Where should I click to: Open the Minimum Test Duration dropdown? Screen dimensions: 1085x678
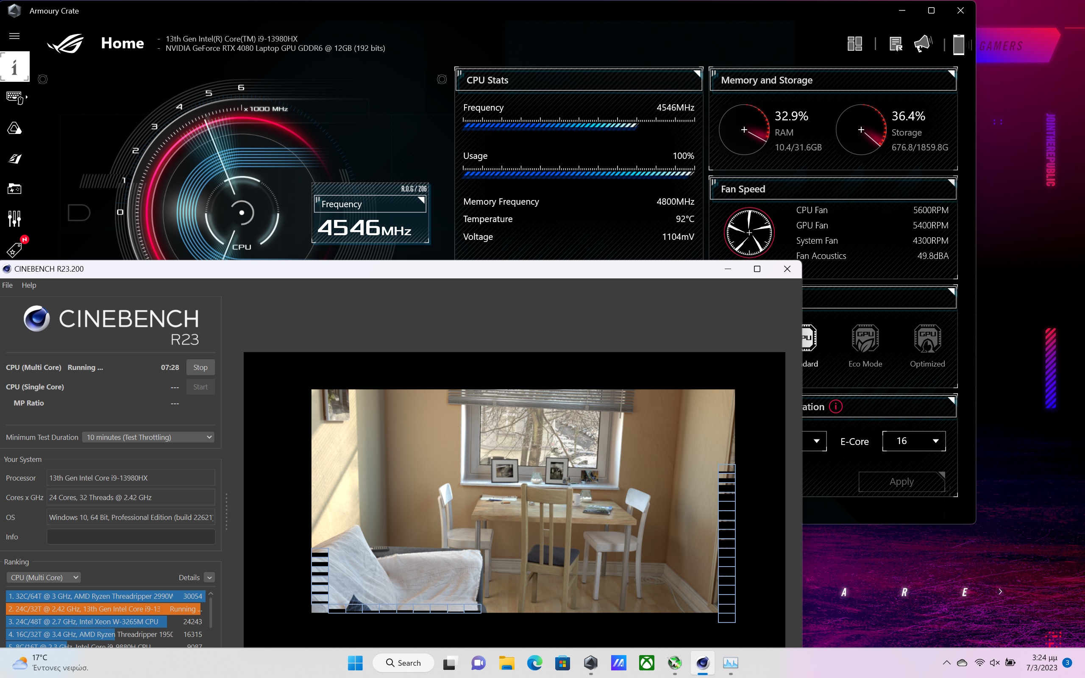pyautogui.click(x=148, y=437)
